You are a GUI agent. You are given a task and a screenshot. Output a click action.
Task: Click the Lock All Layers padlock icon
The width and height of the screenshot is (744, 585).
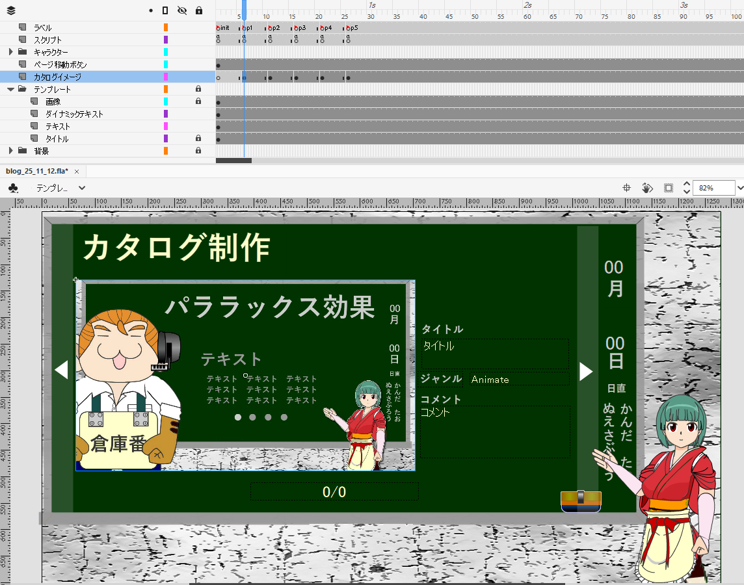[x=198, y=10]
